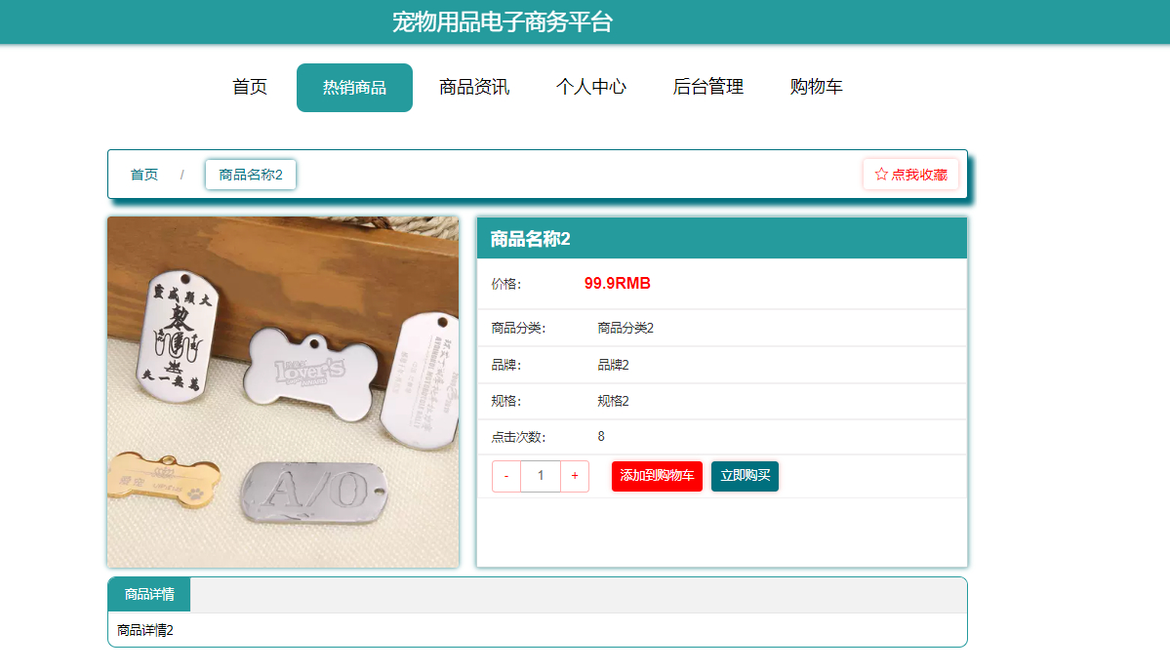The width and height of the screenshot is (1170, 671).
Task: Open the 购物车 navigation item
Action: 817,87
